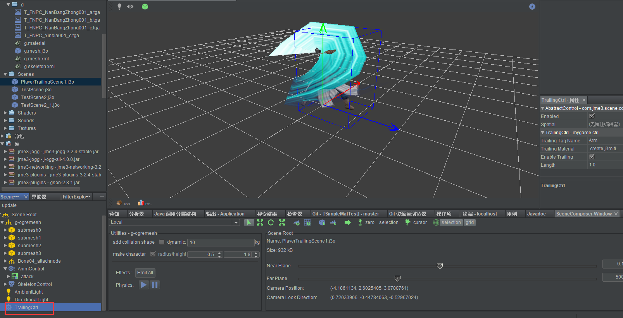
Task: Open the Local coordinate dropdown
Action: click(236, 222)
